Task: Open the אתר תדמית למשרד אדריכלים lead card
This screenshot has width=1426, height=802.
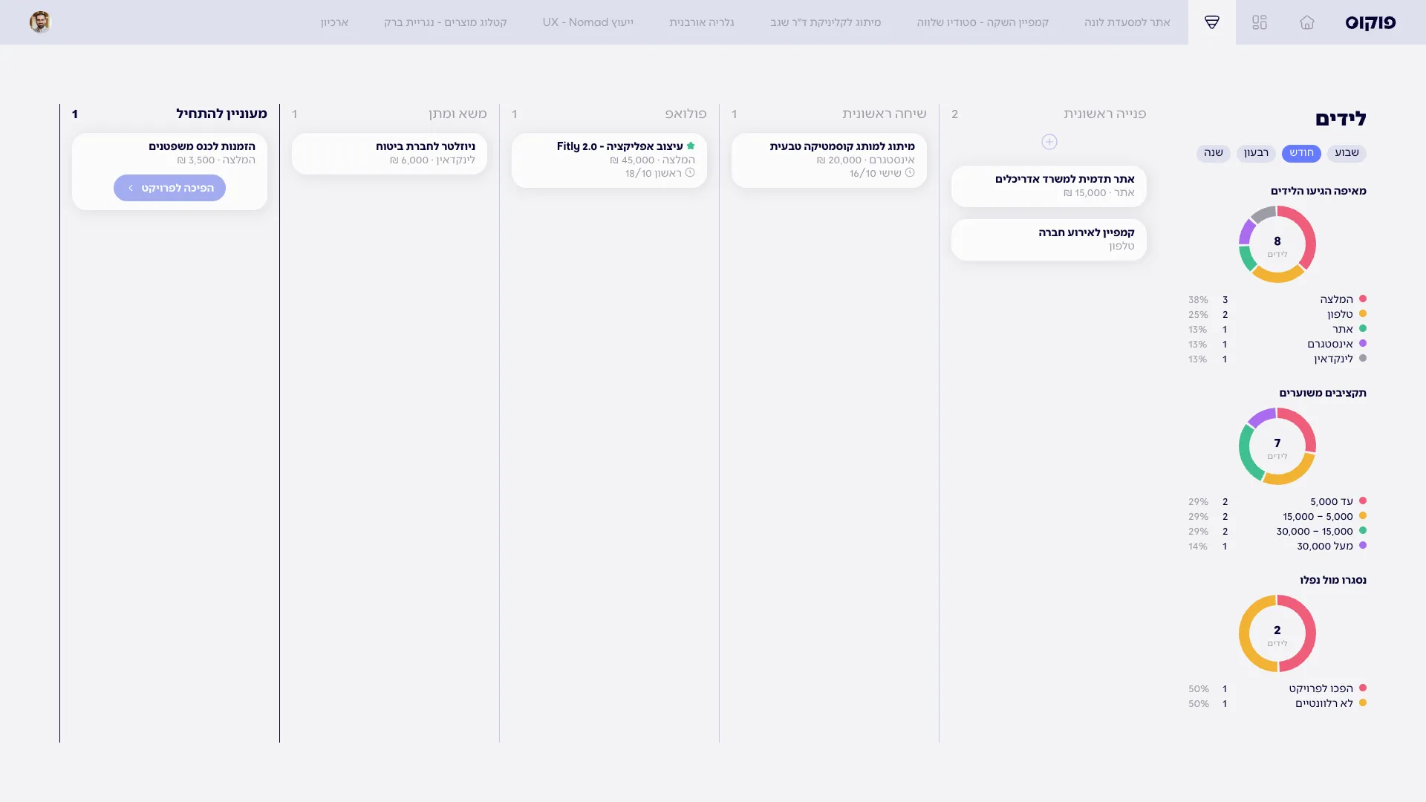Action: 1049,186
